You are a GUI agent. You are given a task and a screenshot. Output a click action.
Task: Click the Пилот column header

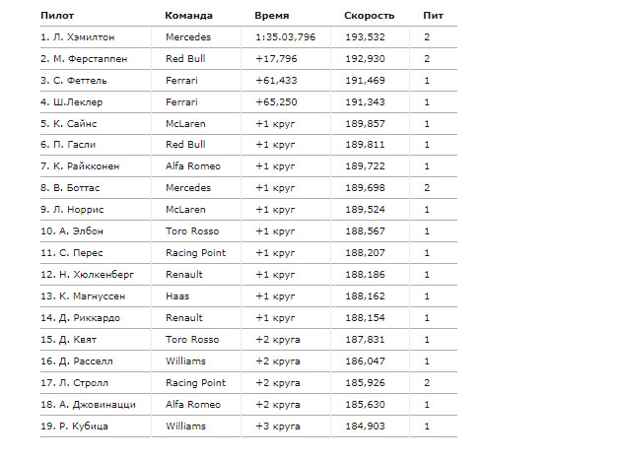pyautogui.click(x=57, y=17)
